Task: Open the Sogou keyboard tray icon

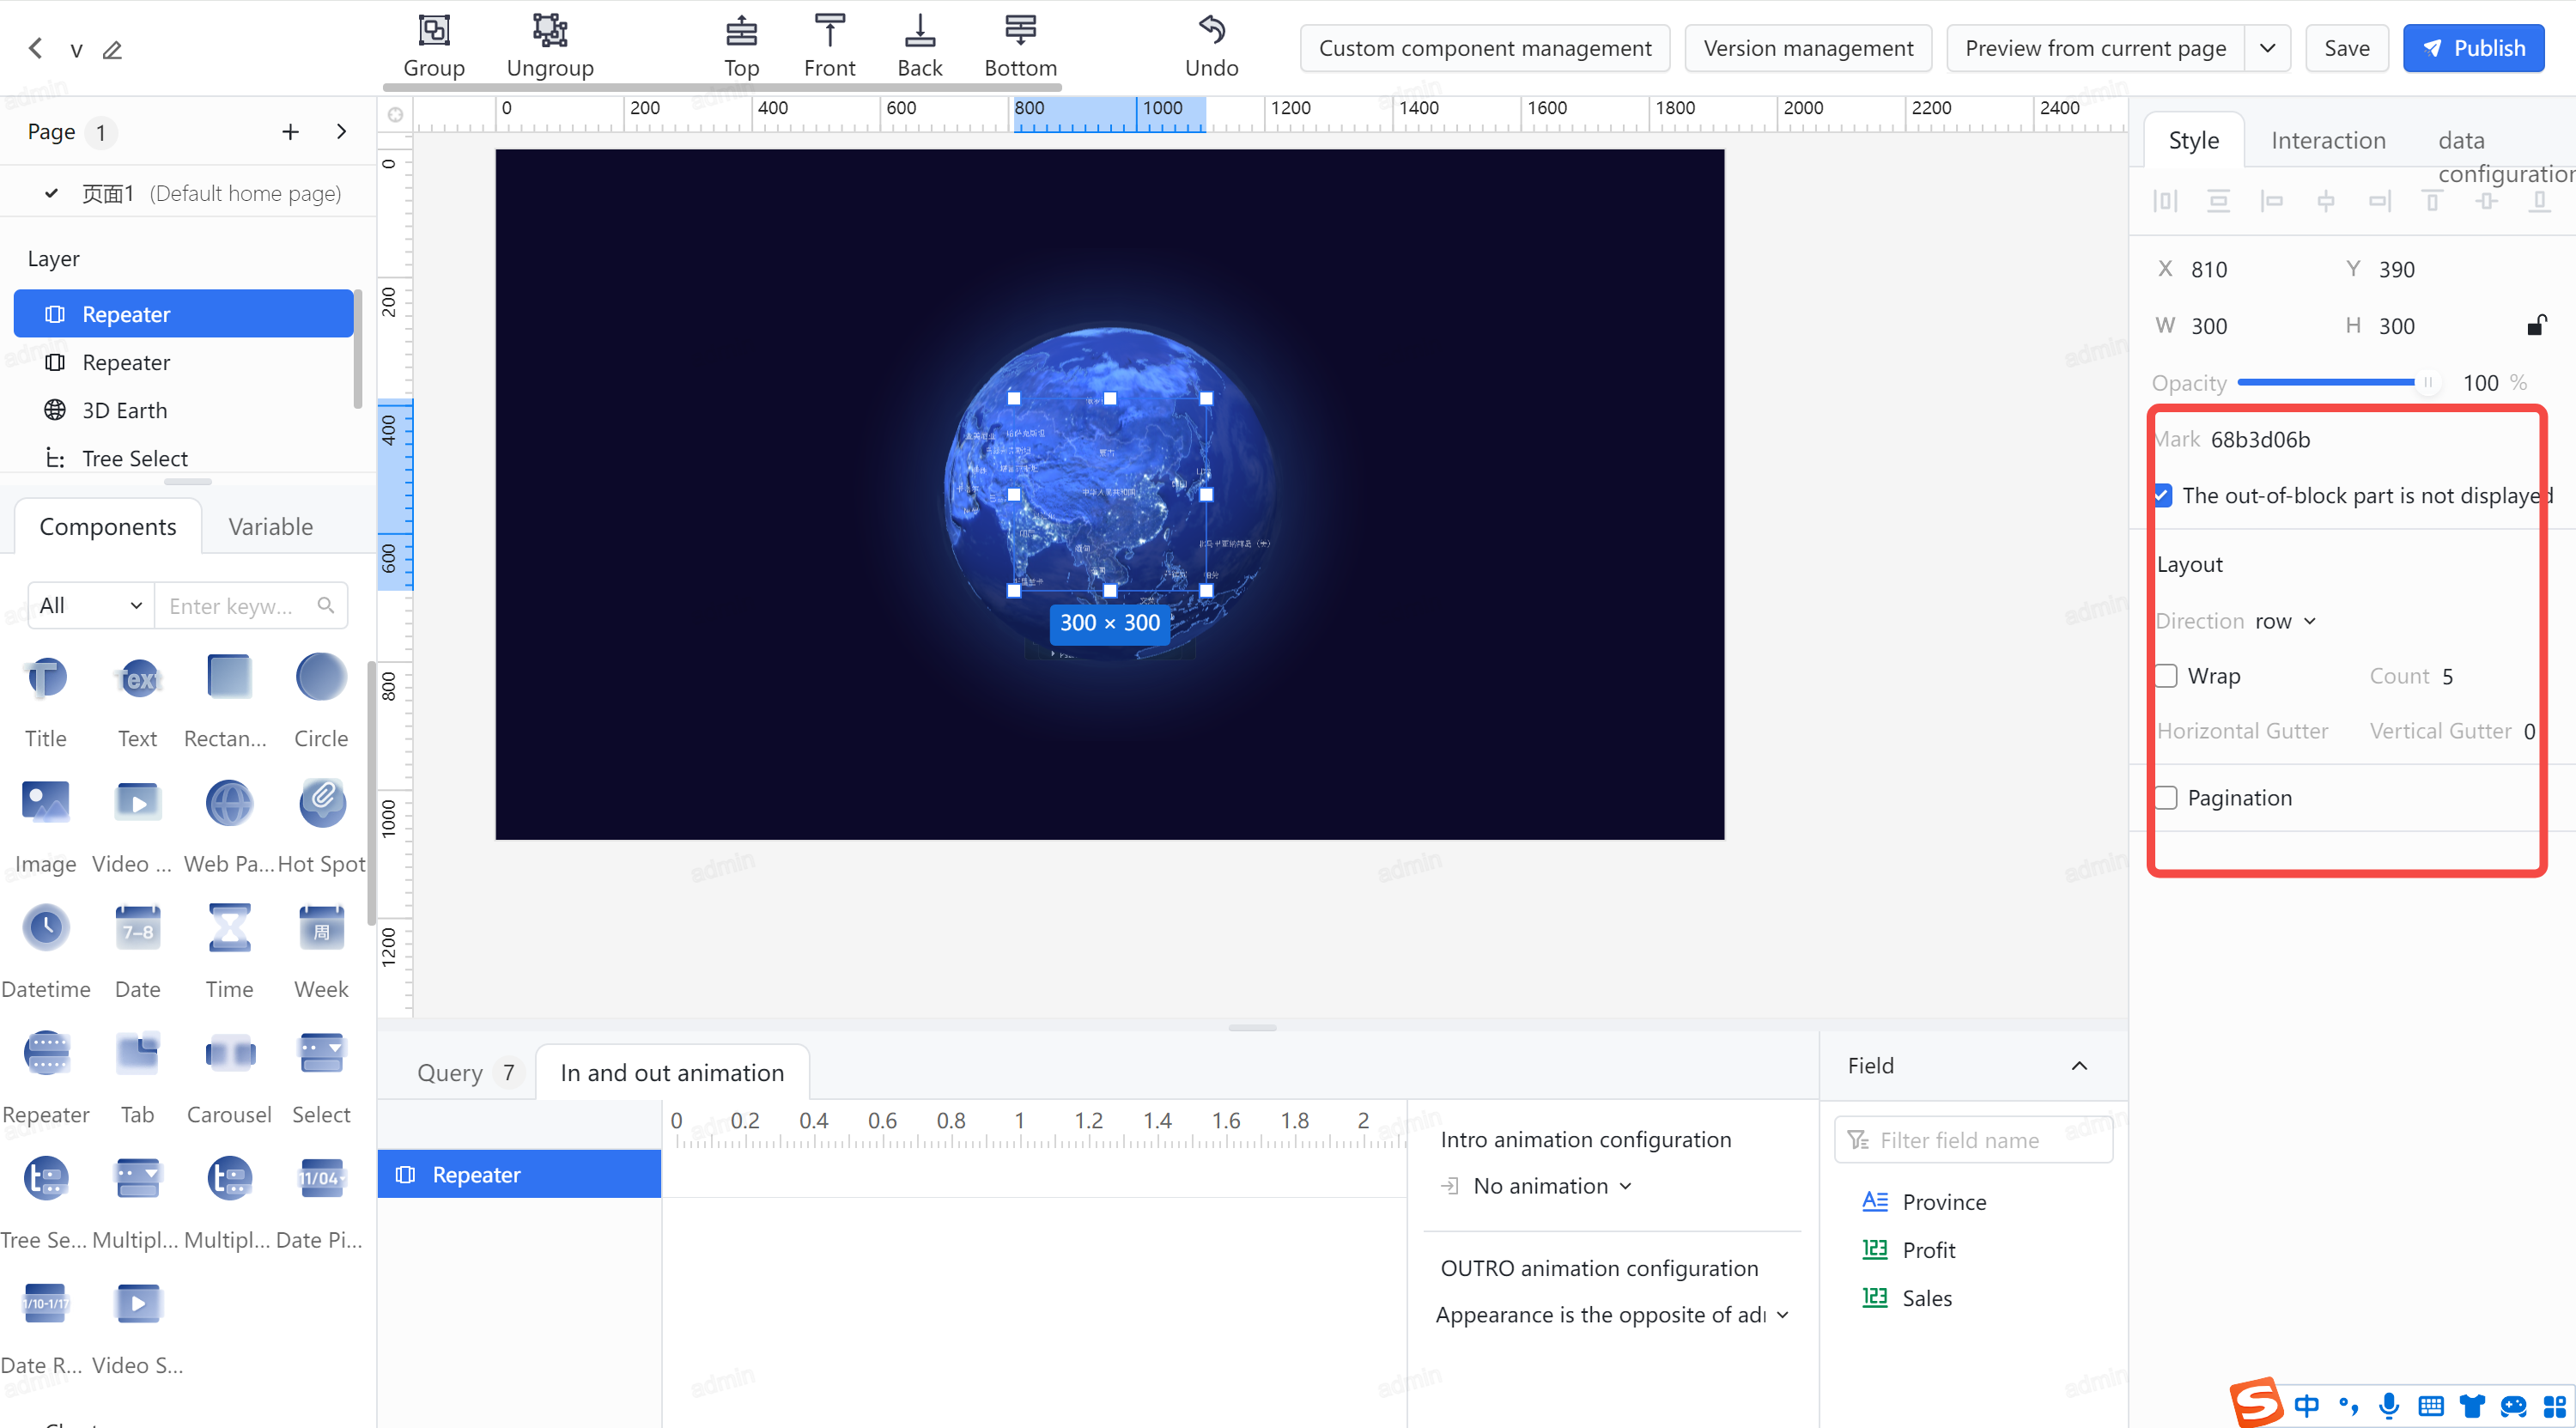Action: pyautogui.click(x=2431, y=1405)
